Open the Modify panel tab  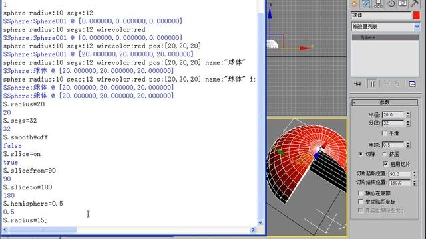(x=366, y=3)
